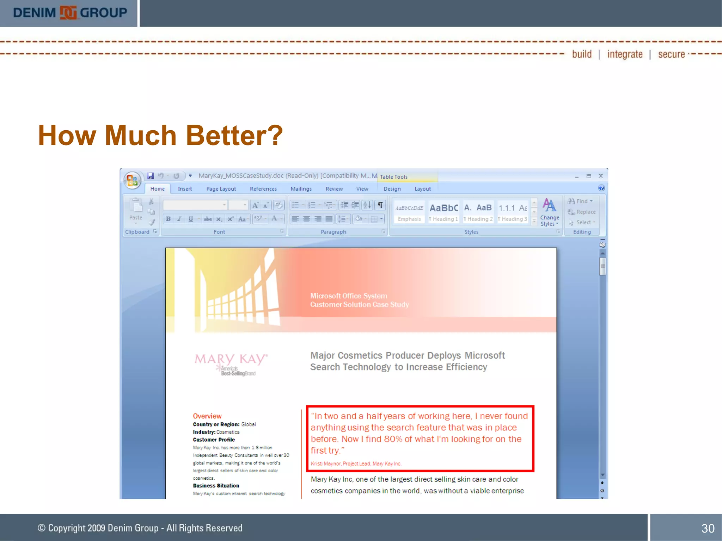
Task: Toggle Strikethrough formatting
Action: click(x=208, y=219)
